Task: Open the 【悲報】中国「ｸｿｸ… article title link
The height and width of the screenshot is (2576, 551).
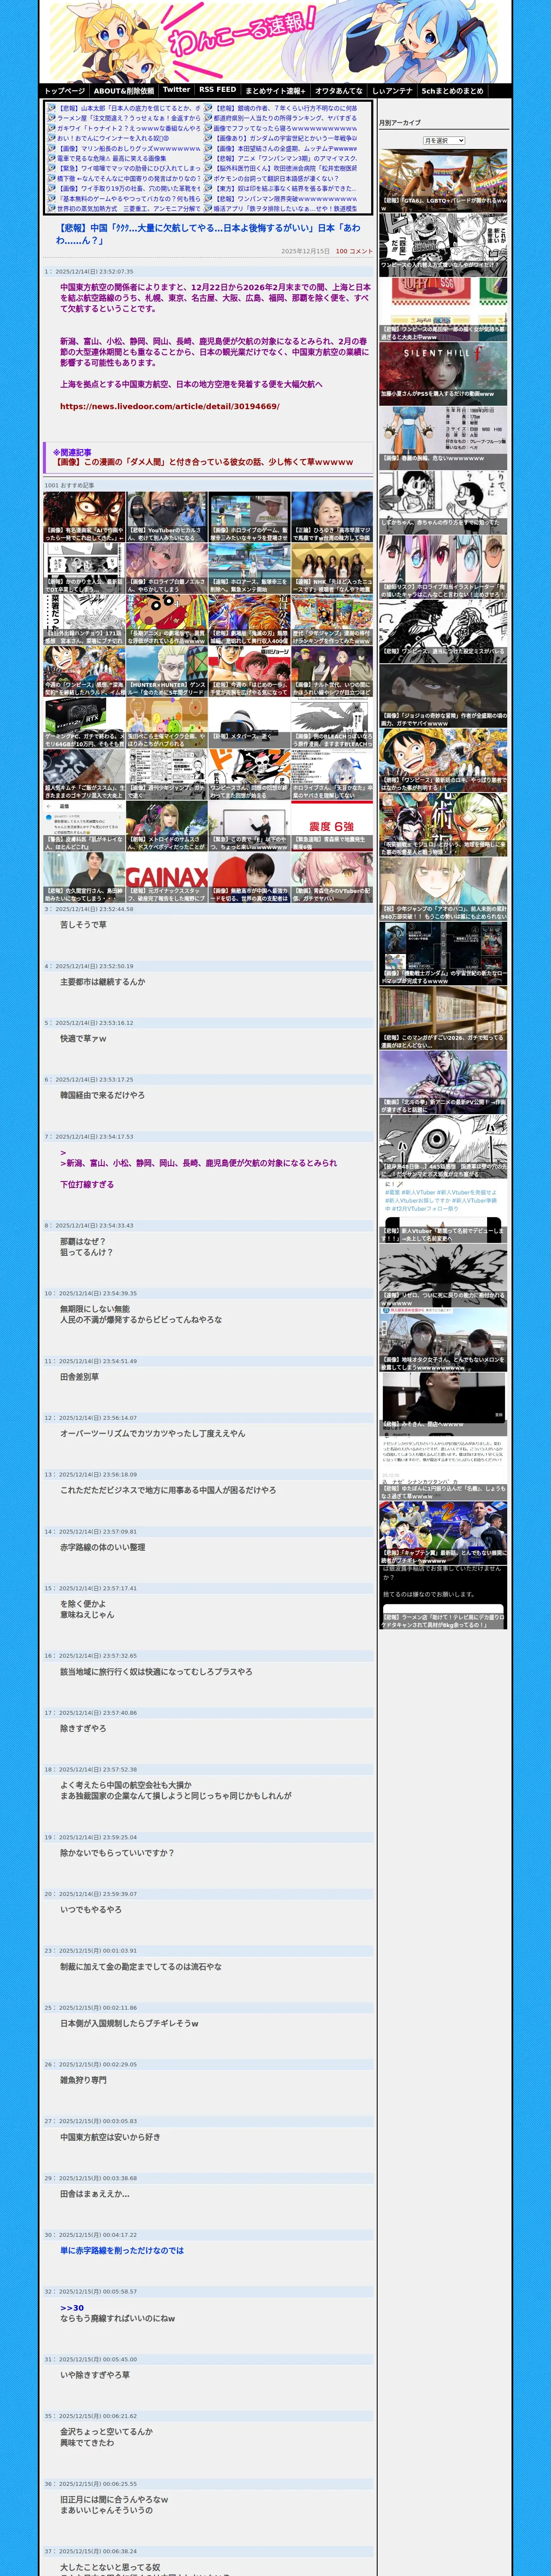Action: point(208,234)
